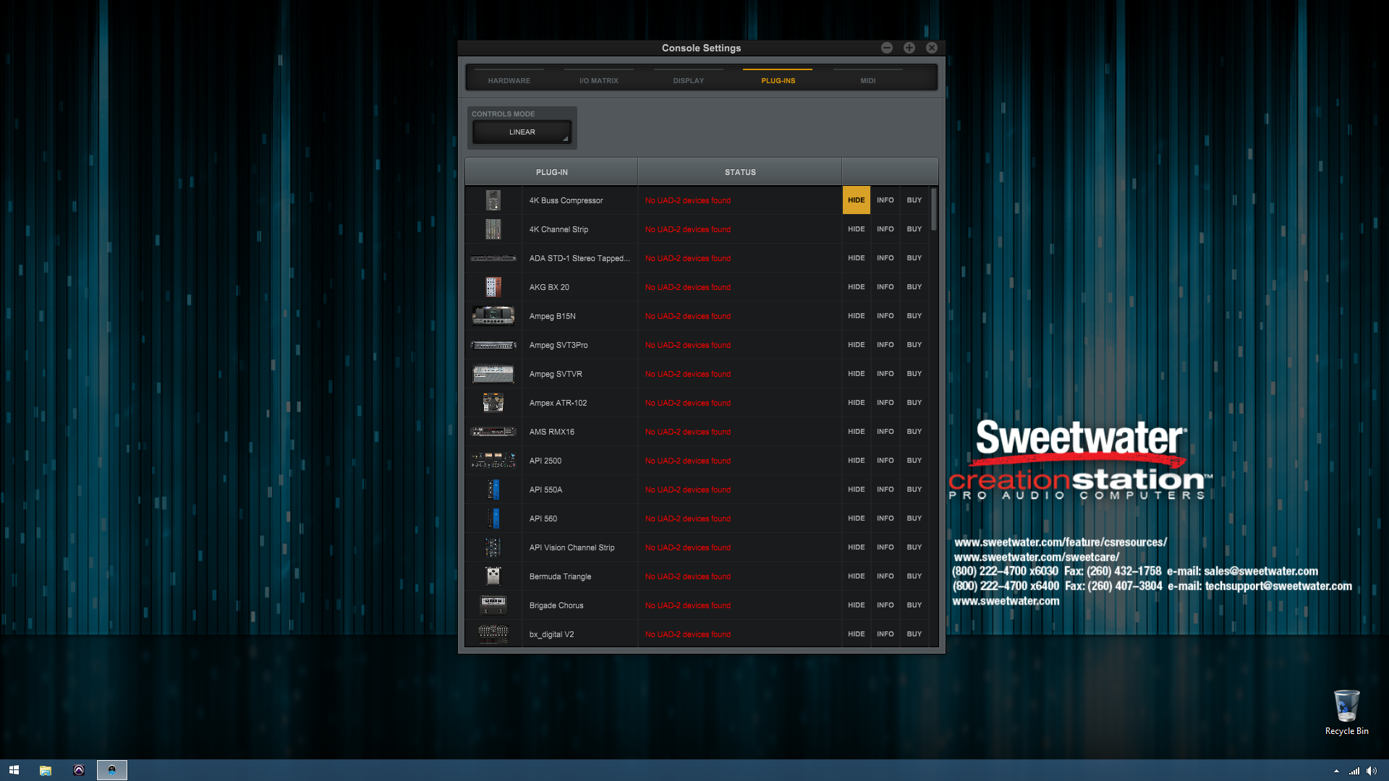Click the 4K Buss Compressor plugin icon
This screenshot has height=781, width=1389.
click(x=493, y=200)
